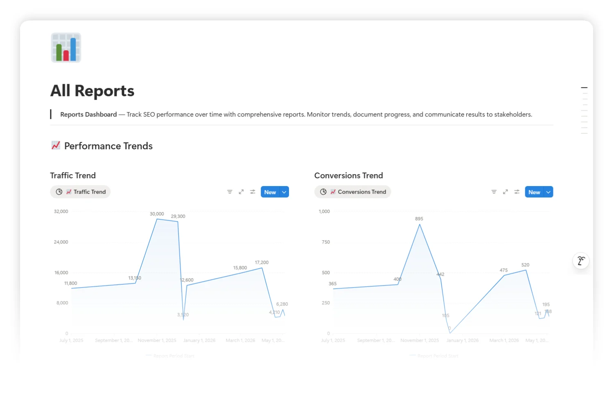
Task: Click the Traffic Trend heading text
Action: 73,175
